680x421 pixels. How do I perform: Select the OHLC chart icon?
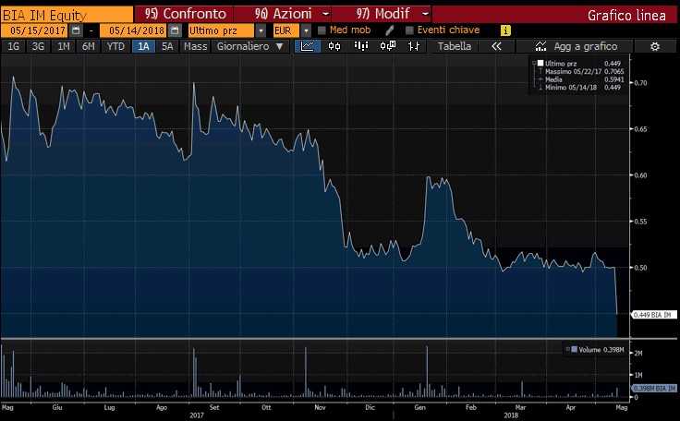[414, 46]
